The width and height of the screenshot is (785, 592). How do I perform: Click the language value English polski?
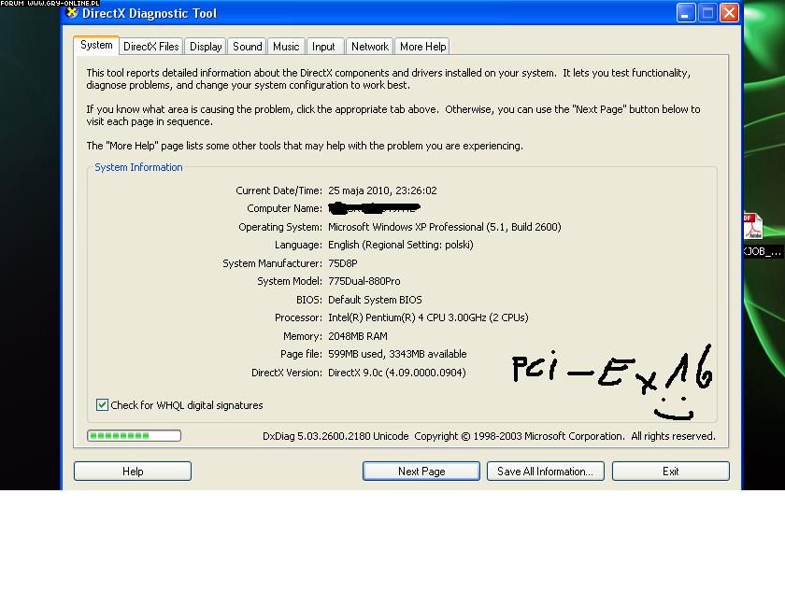[x=401, y=245]
